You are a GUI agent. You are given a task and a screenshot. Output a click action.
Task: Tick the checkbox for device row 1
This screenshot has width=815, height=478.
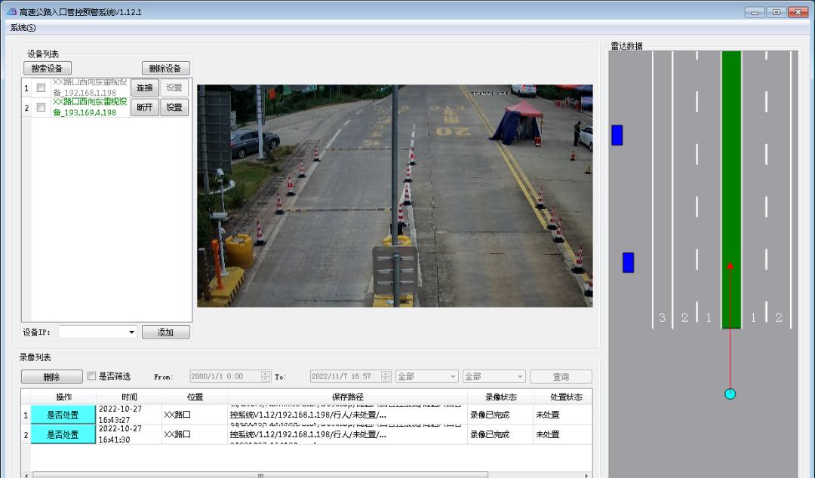[41, 87]
